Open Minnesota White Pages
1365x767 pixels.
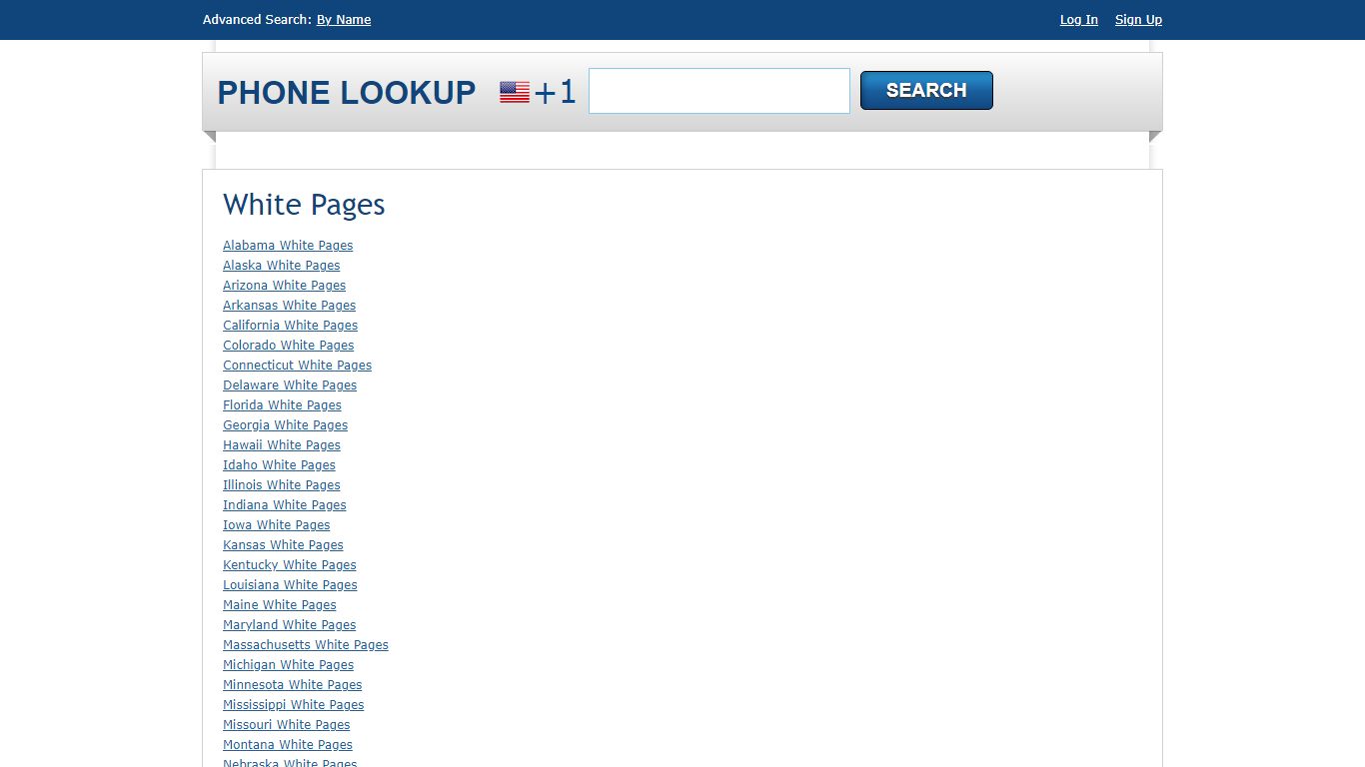click(x=292, y=685)
